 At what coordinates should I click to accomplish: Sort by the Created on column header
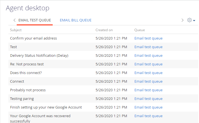click(x=104, y=30)
